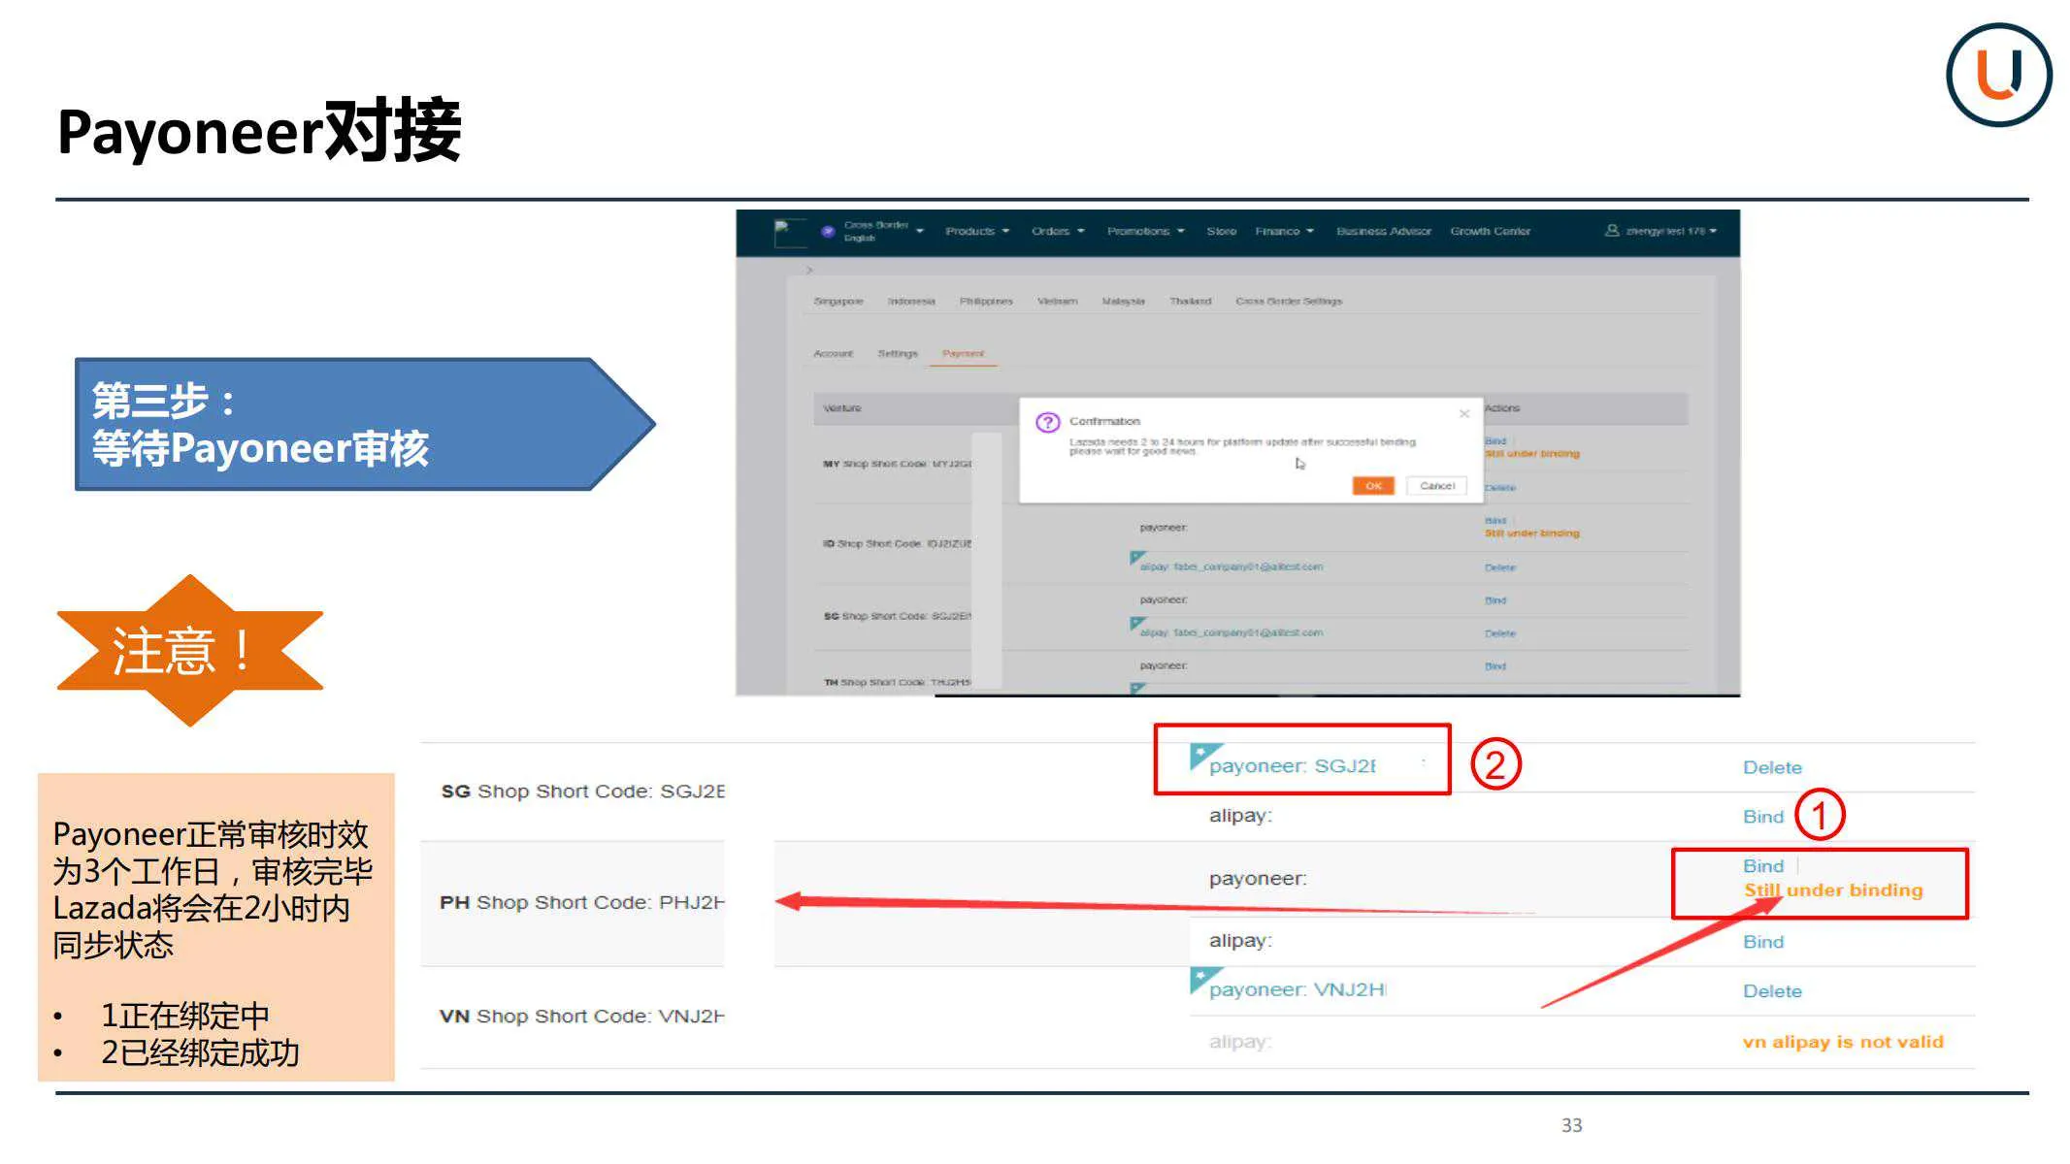This screenshot has height=1164, width=2070.
Task: Click the U logo in top corner
Action: point(1998,76)
